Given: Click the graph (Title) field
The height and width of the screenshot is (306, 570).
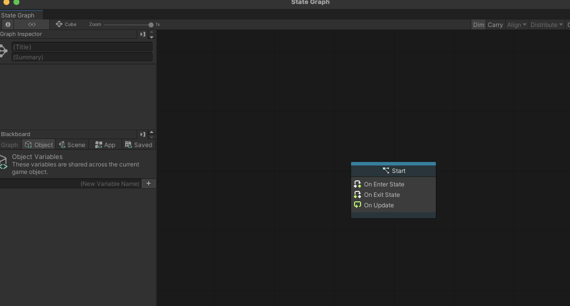Looking at the screenshot, I should (82, 47).
